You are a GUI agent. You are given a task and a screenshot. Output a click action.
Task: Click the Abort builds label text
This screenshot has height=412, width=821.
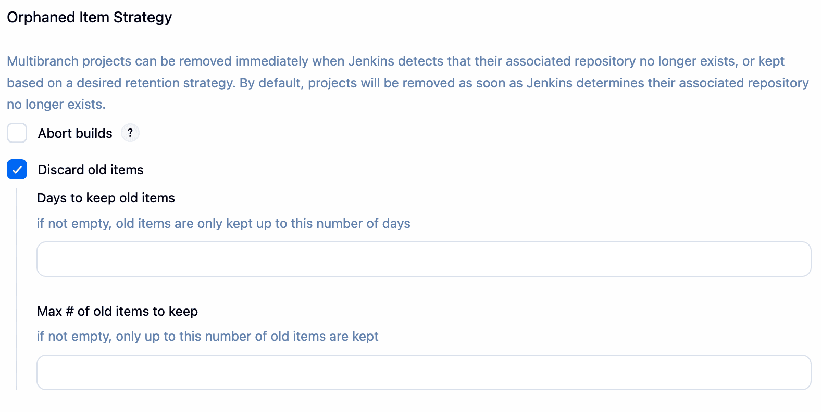point(74,133)
